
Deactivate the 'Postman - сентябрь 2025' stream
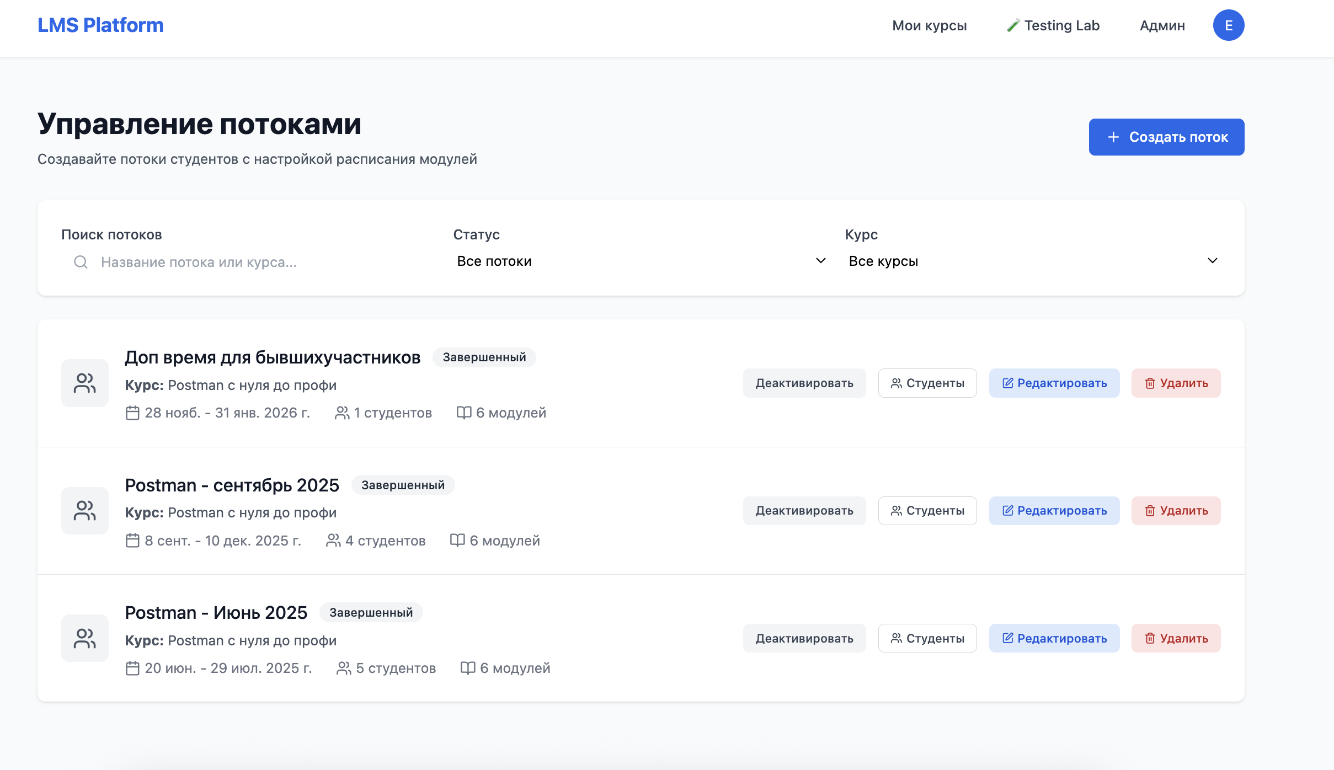(804, 510)
